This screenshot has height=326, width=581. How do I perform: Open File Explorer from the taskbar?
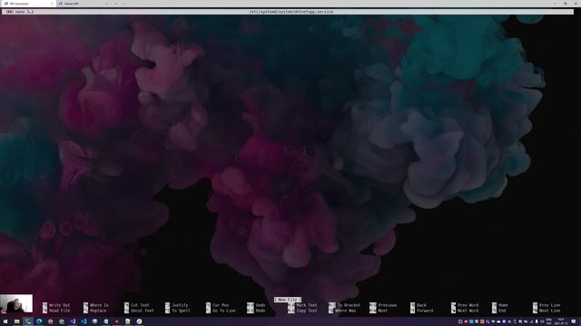coord(16,321)
